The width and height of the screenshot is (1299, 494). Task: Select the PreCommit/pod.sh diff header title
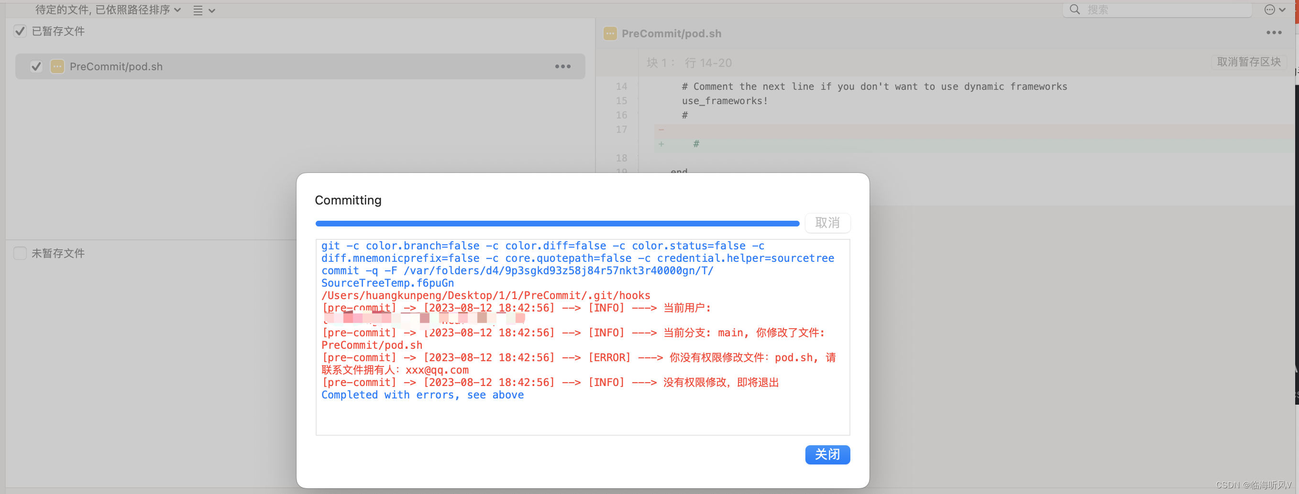tap(671, 34)
